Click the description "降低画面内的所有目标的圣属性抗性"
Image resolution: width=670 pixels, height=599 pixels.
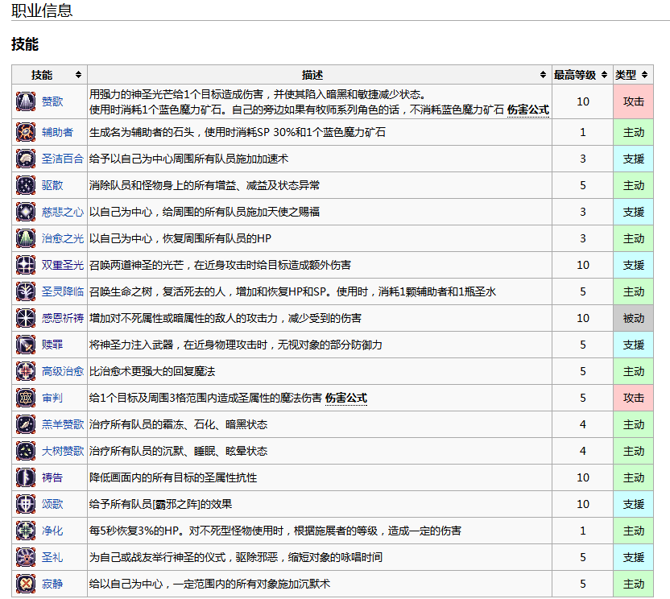click(173, 477)
